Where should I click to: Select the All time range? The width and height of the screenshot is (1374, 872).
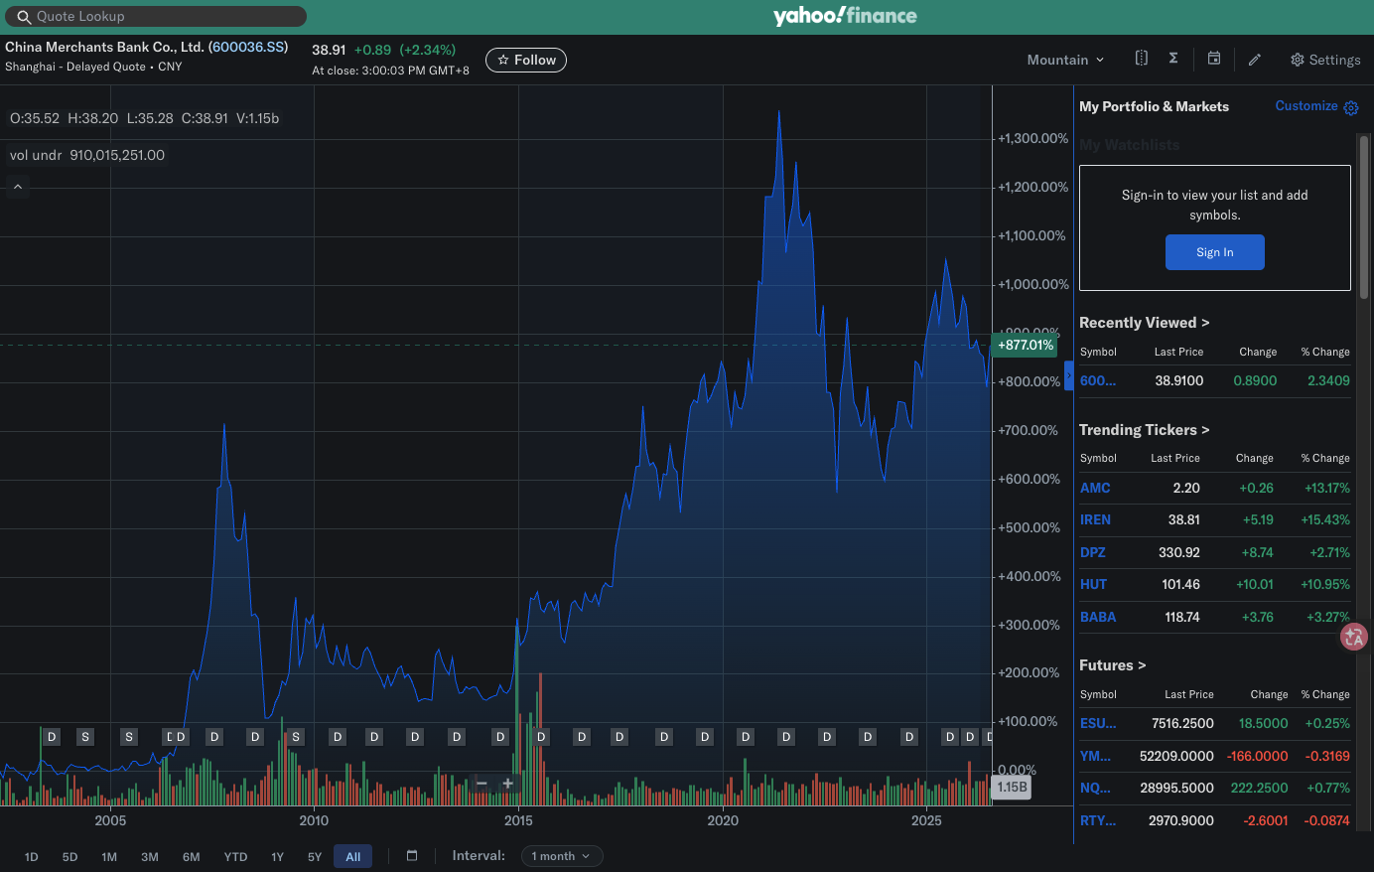click(353, 856)
